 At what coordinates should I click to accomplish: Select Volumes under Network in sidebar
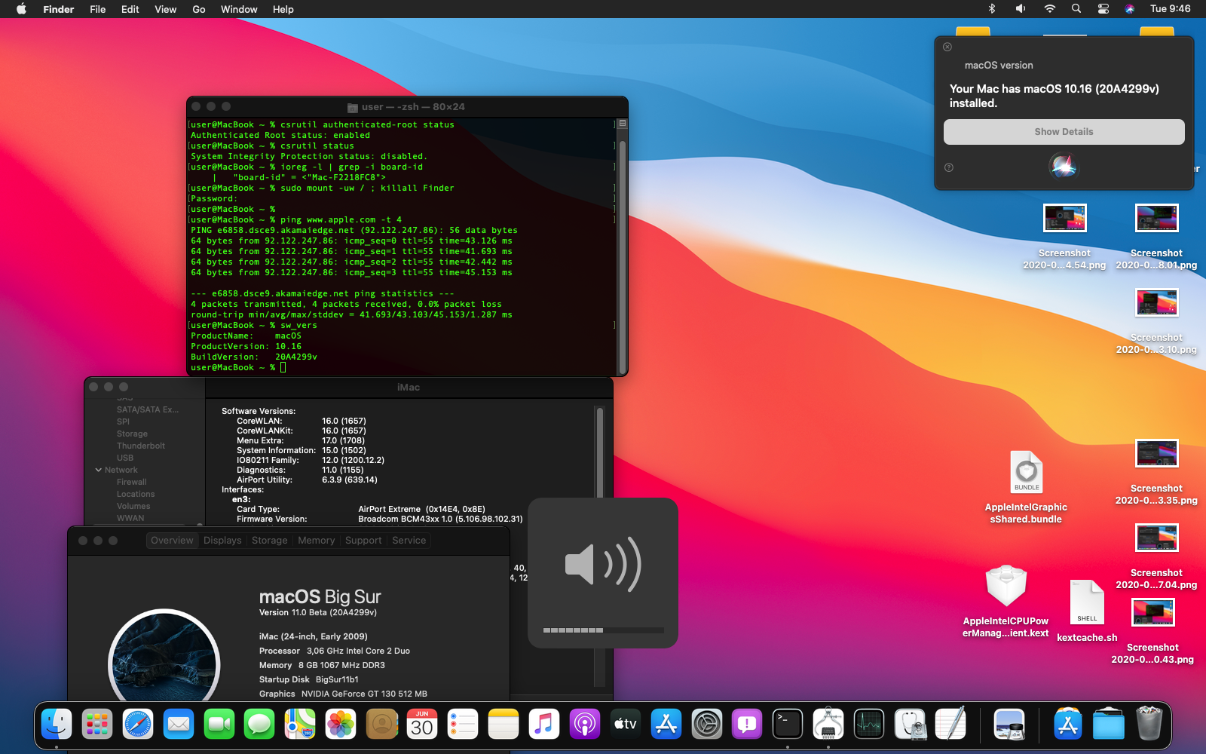coord(133,506)
